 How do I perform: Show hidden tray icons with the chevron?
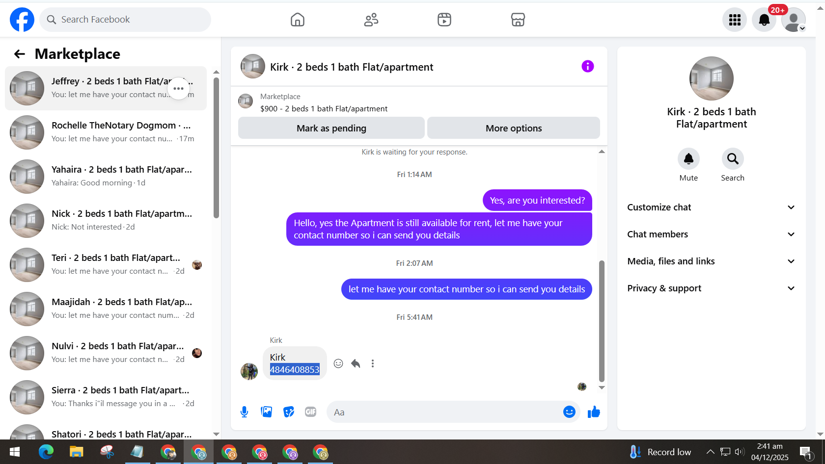(710, 452)
